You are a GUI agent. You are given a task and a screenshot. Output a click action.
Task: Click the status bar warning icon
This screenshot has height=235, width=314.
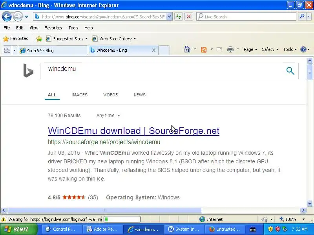4,219
